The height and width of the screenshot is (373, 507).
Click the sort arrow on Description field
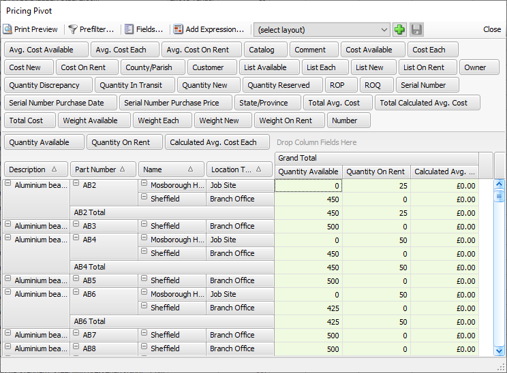(x=55, y=169)
